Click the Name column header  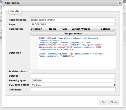pyautogui.click(x=53, y=29)
